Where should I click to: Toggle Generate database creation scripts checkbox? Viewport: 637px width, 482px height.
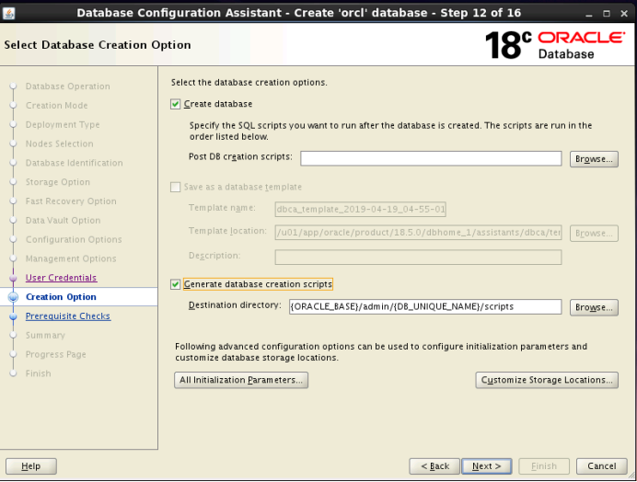pos(176,284)
